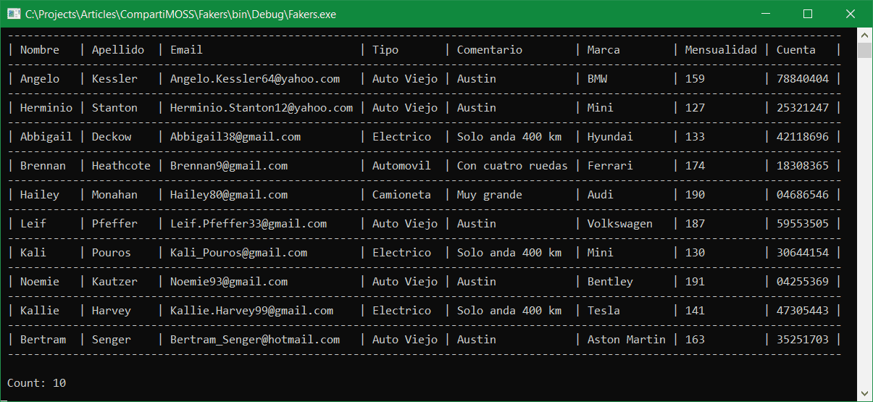This screenshot has height=402, width=873.
Task: Click the Ferrari entry in Marca column
Action: (610, 166)
